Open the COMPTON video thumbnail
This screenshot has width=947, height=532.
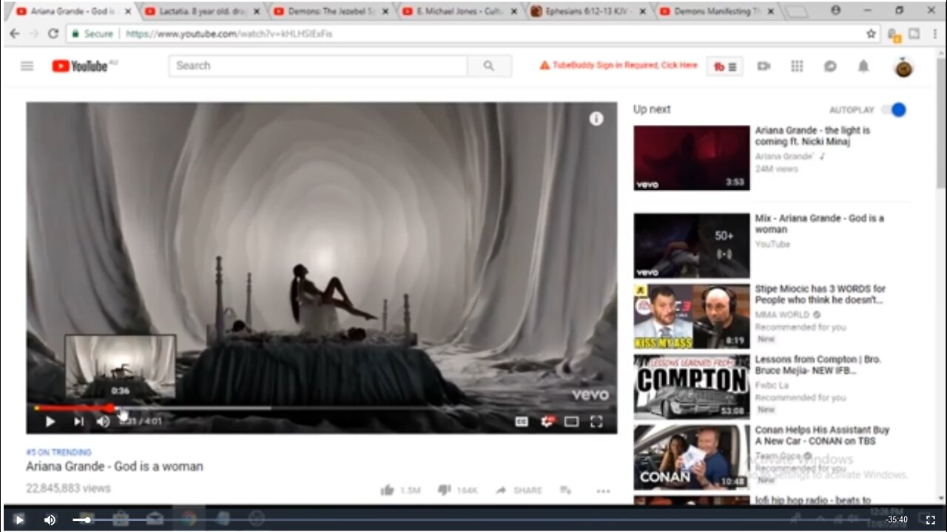click(x=692, y=386)
